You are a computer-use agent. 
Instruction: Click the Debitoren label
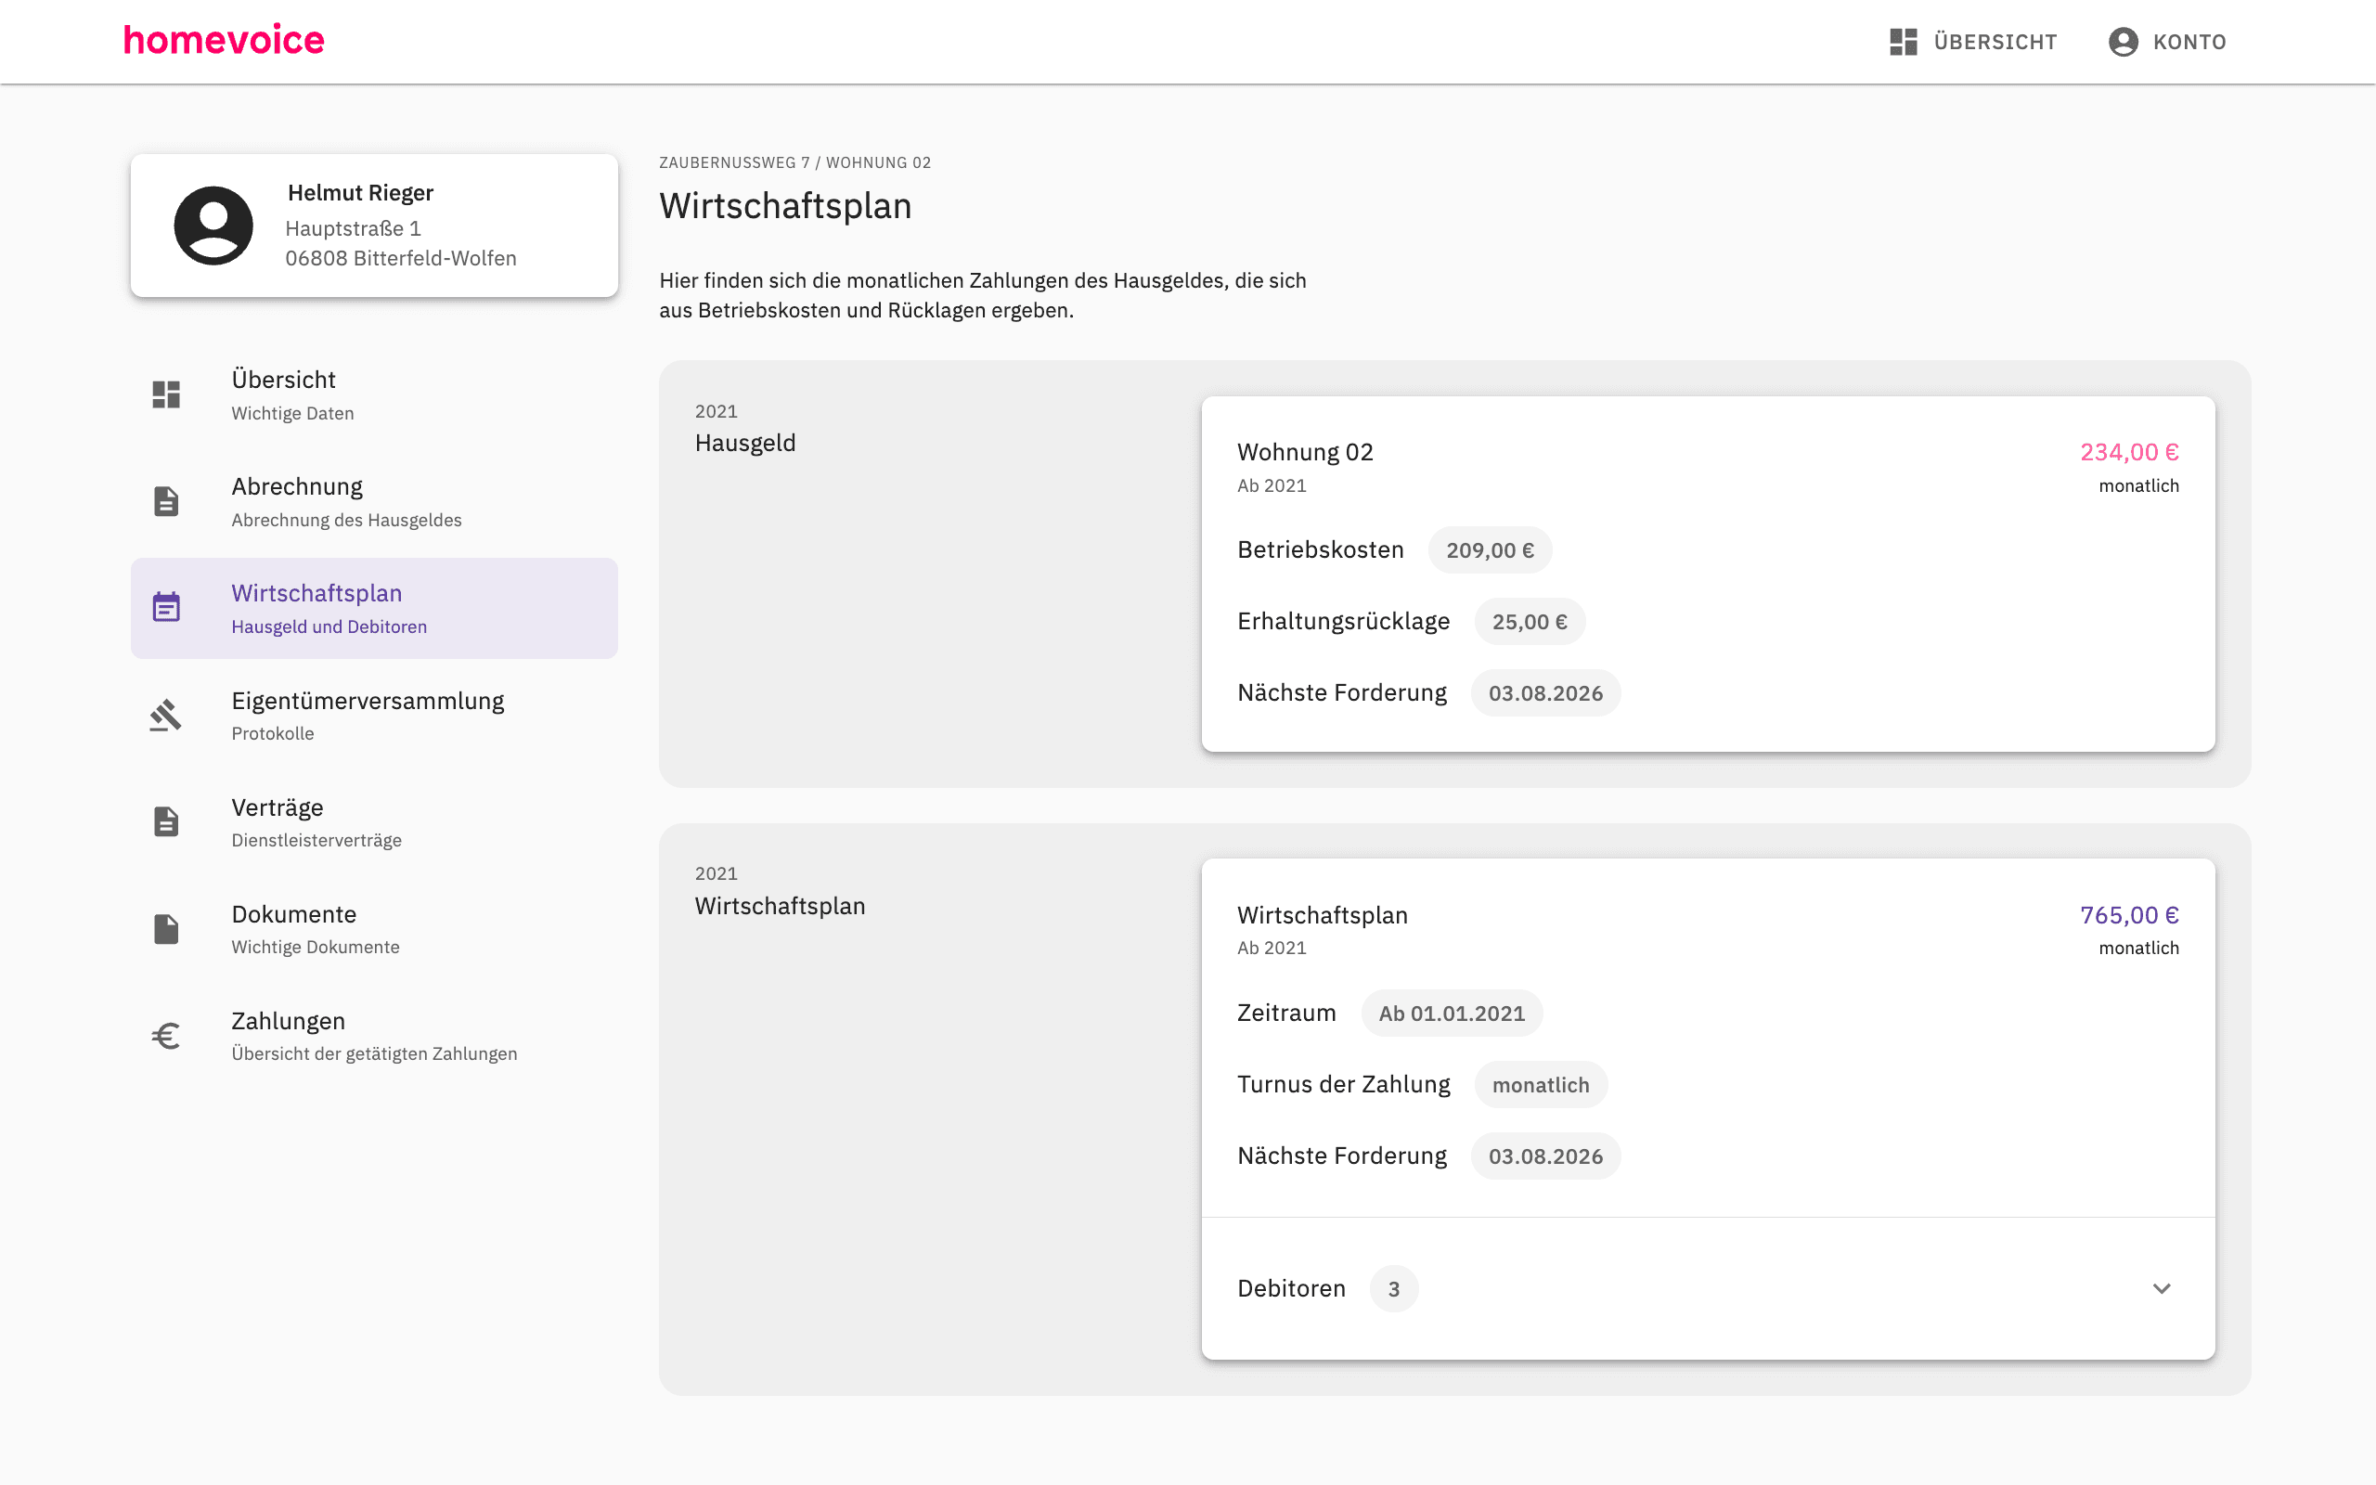click(1291, 1288)
